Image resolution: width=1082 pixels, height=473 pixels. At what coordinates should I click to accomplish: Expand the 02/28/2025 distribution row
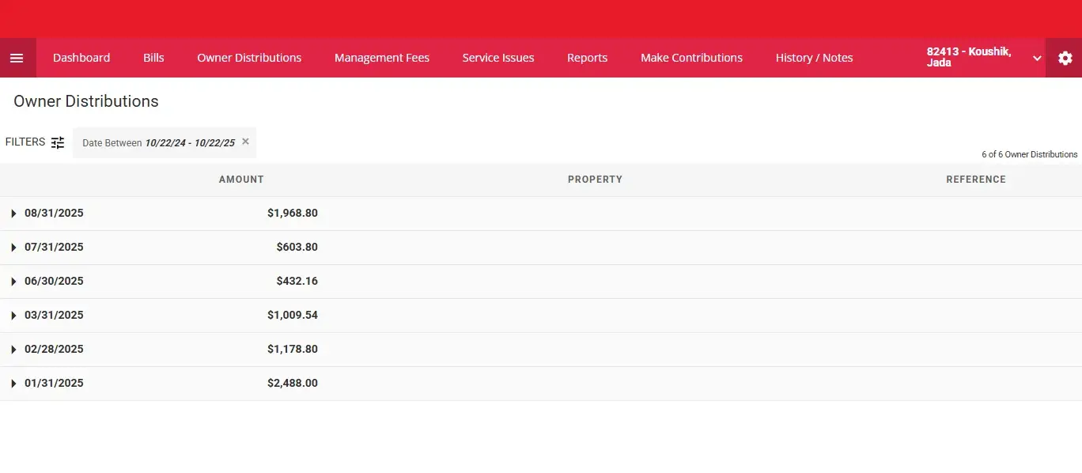click(13, 350)
